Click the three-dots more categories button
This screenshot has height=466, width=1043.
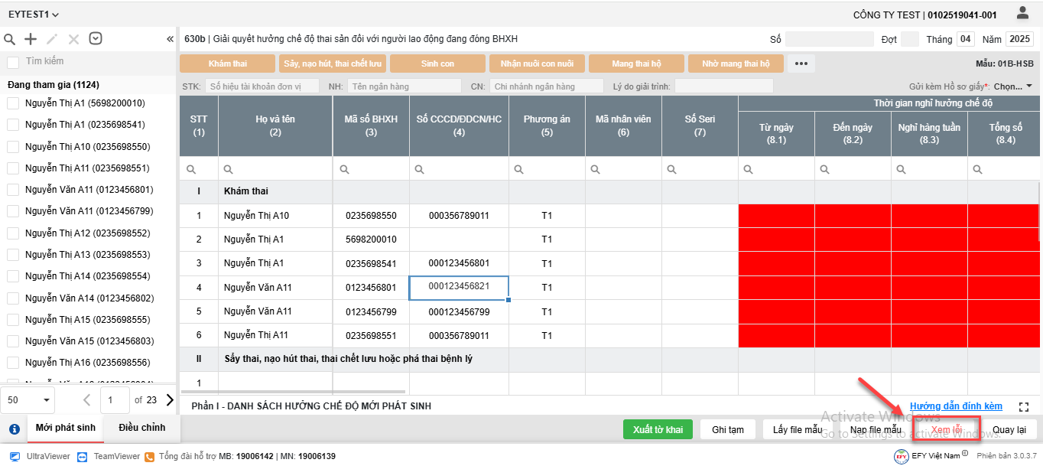click(801, 64)
